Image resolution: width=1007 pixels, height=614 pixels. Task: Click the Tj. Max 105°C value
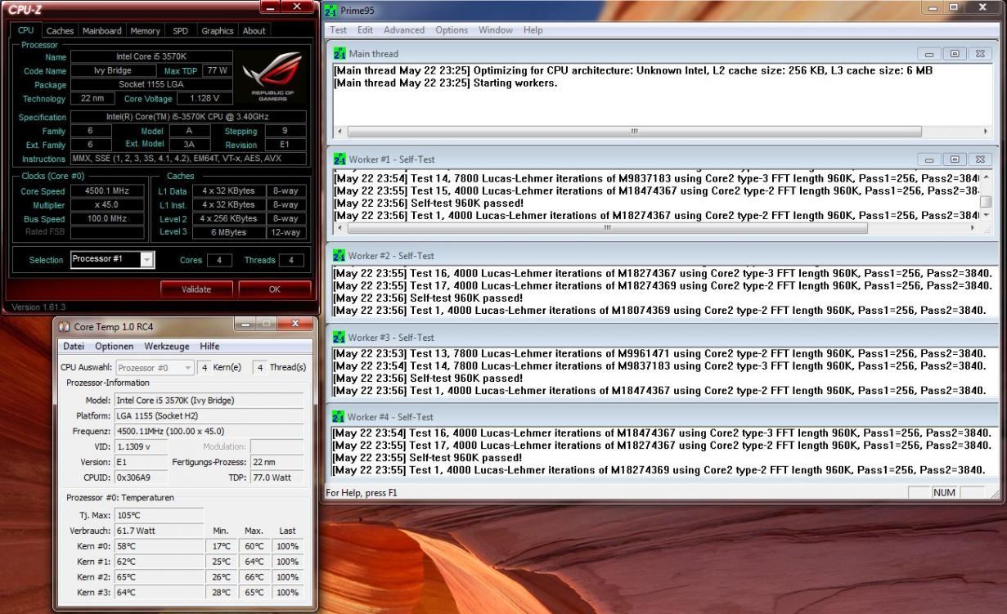click(159, 515)
